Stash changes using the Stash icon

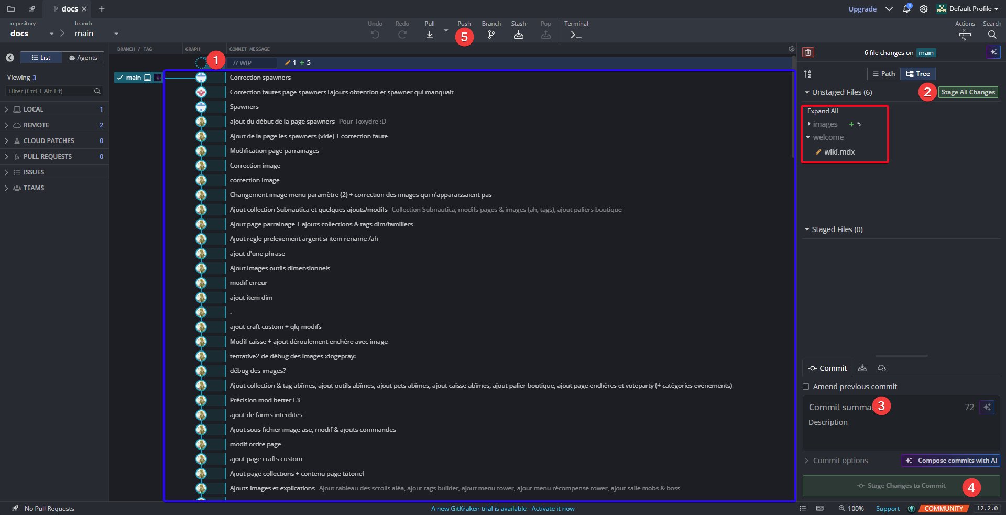click(519, 35)
